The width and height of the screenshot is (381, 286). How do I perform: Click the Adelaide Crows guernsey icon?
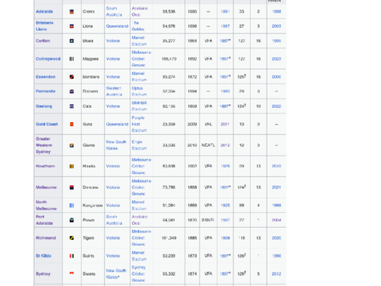coord(71,12)
